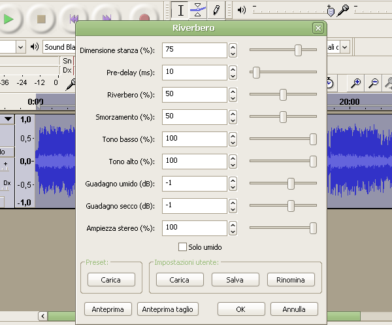Open the audio track dropdown menu arrow
Screen dimensions: 392x325
(x=8, y=120)
